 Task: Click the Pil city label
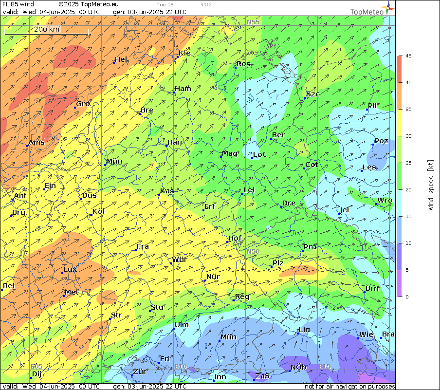(372, 106)
